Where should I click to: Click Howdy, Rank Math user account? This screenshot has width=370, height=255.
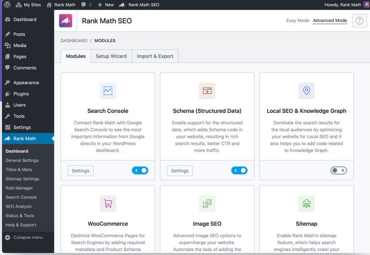[x=343, y=5]
